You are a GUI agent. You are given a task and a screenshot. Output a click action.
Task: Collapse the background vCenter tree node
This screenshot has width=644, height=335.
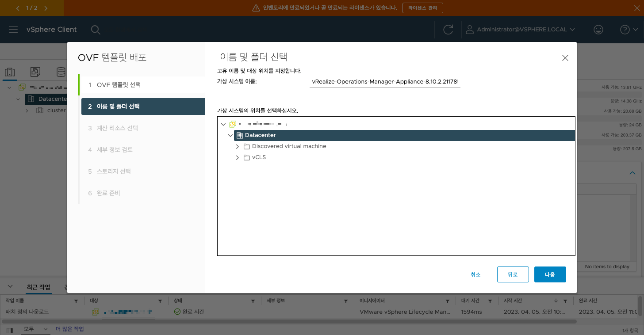click(x=10, y=88)
